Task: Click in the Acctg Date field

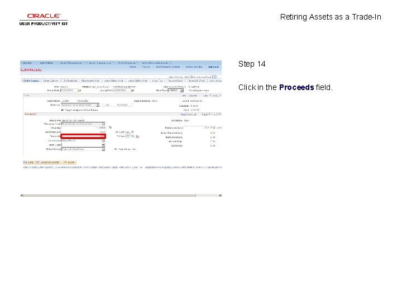Action: tap(122, 91)
